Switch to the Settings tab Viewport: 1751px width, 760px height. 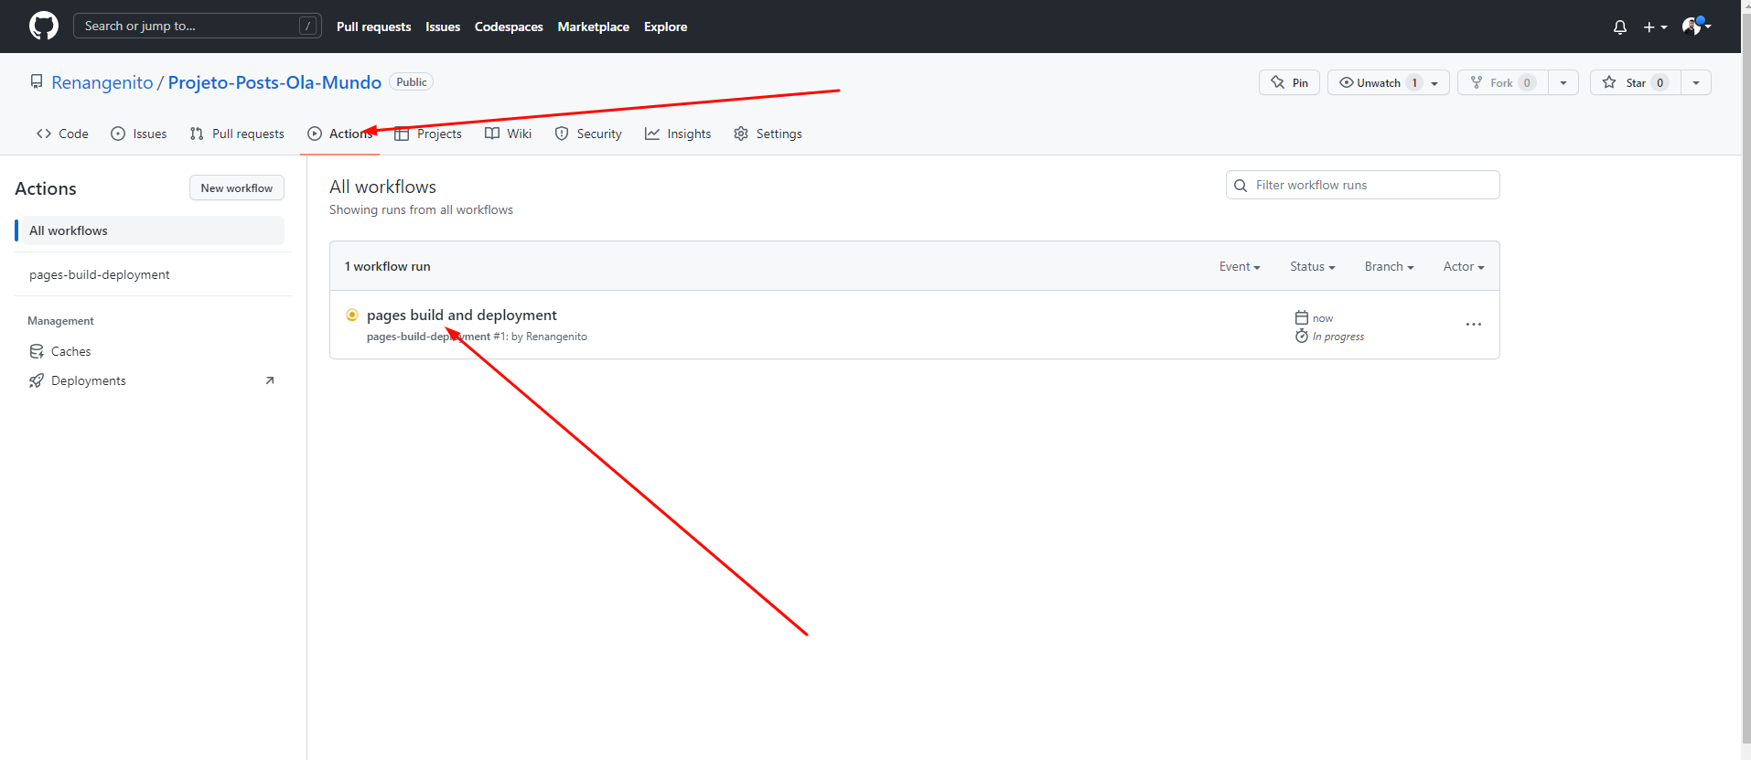[768, 134]
